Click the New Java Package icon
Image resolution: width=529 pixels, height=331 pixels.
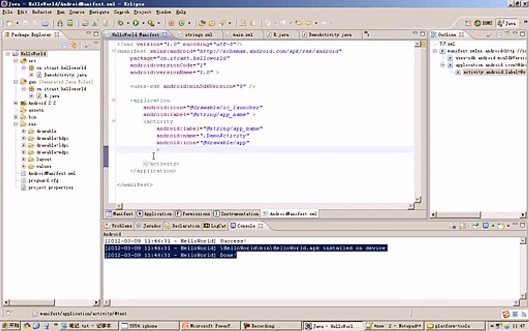[x=171, y=23]
